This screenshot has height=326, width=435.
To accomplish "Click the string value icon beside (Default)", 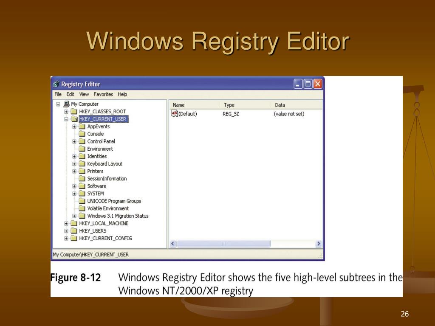I will [175, 114].
